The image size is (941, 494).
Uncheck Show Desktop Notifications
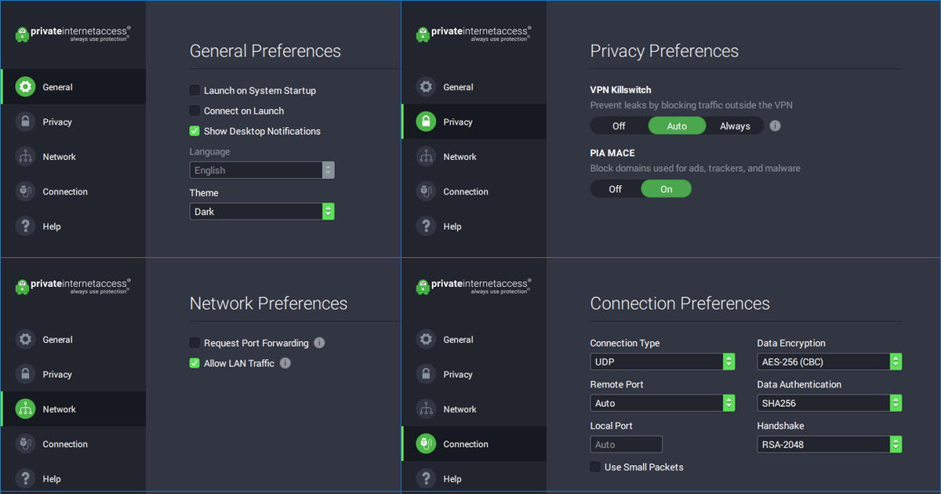coord(194,131)
